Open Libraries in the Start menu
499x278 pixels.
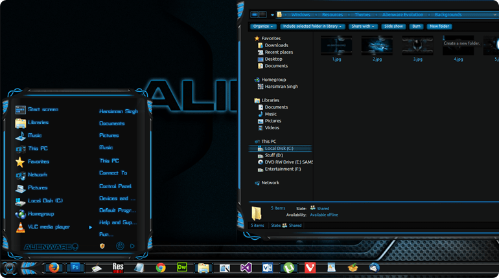point(32,123)
